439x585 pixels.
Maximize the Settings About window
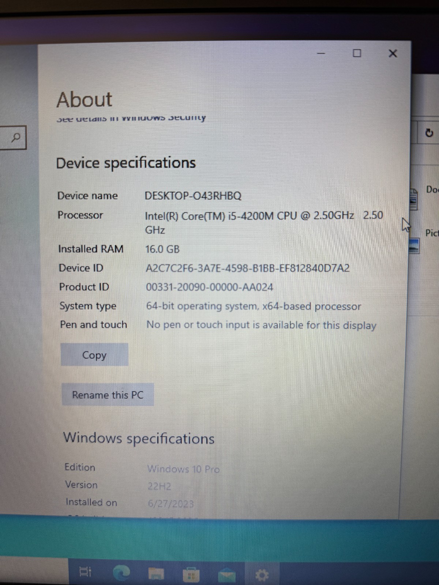tap(357, 53)
